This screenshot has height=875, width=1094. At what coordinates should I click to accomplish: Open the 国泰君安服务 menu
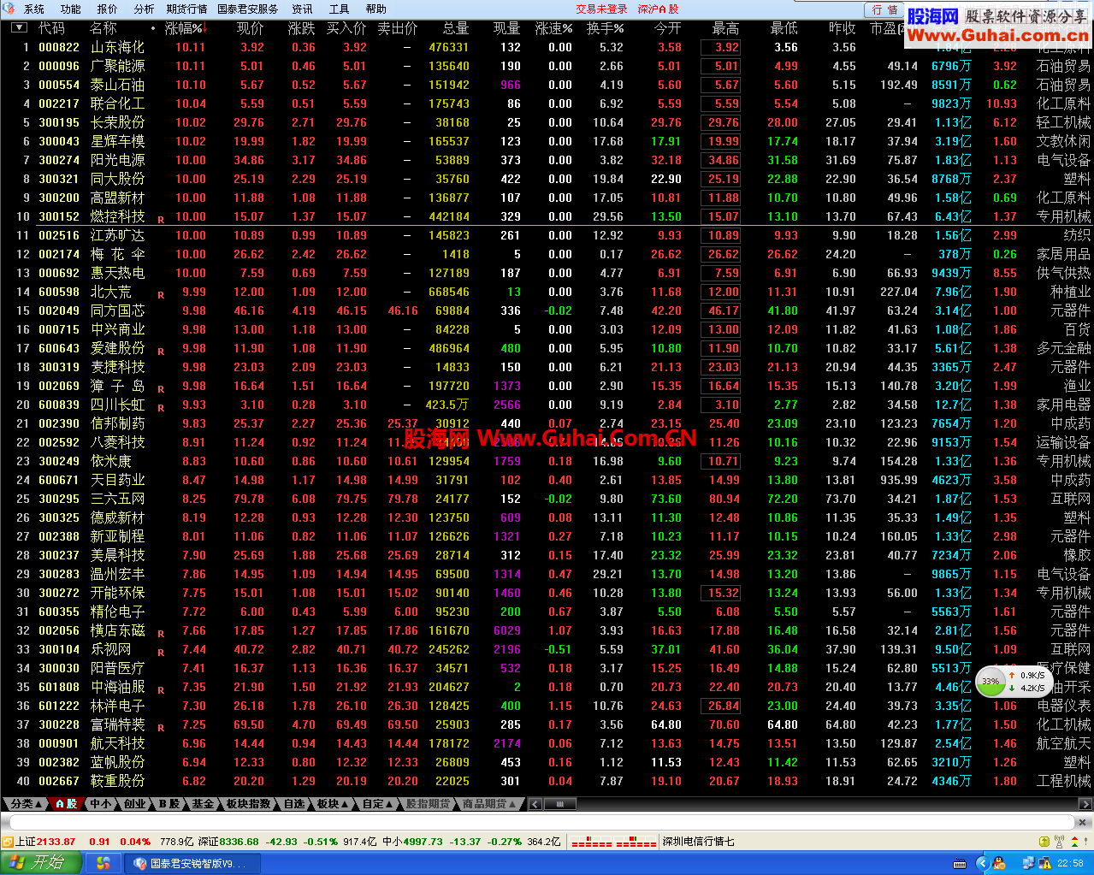click(248, 9)
